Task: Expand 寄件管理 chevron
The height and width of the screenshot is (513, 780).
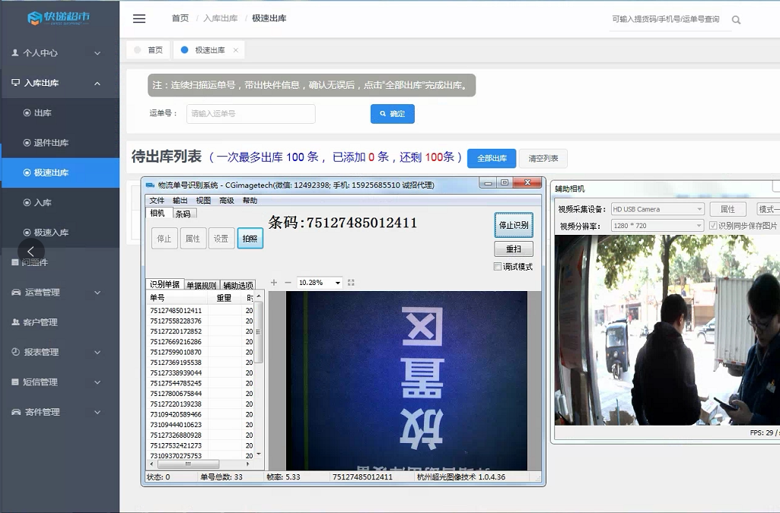Action: 97,412
